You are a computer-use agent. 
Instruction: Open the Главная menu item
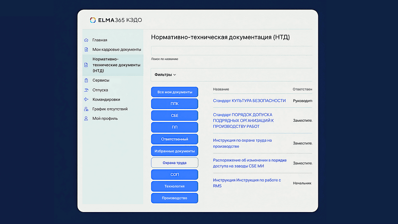click(99, 40)
